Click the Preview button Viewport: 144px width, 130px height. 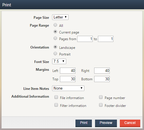tap(106, 123)
